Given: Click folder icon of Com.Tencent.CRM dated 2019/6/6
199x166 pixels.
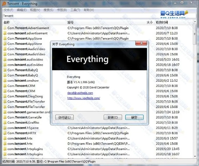Looking at the screenshot, I should point(5,91).
